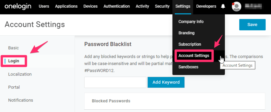Open the user profile avatar
The width and height of the screenshot is (271, 112).
coord(236,6)
